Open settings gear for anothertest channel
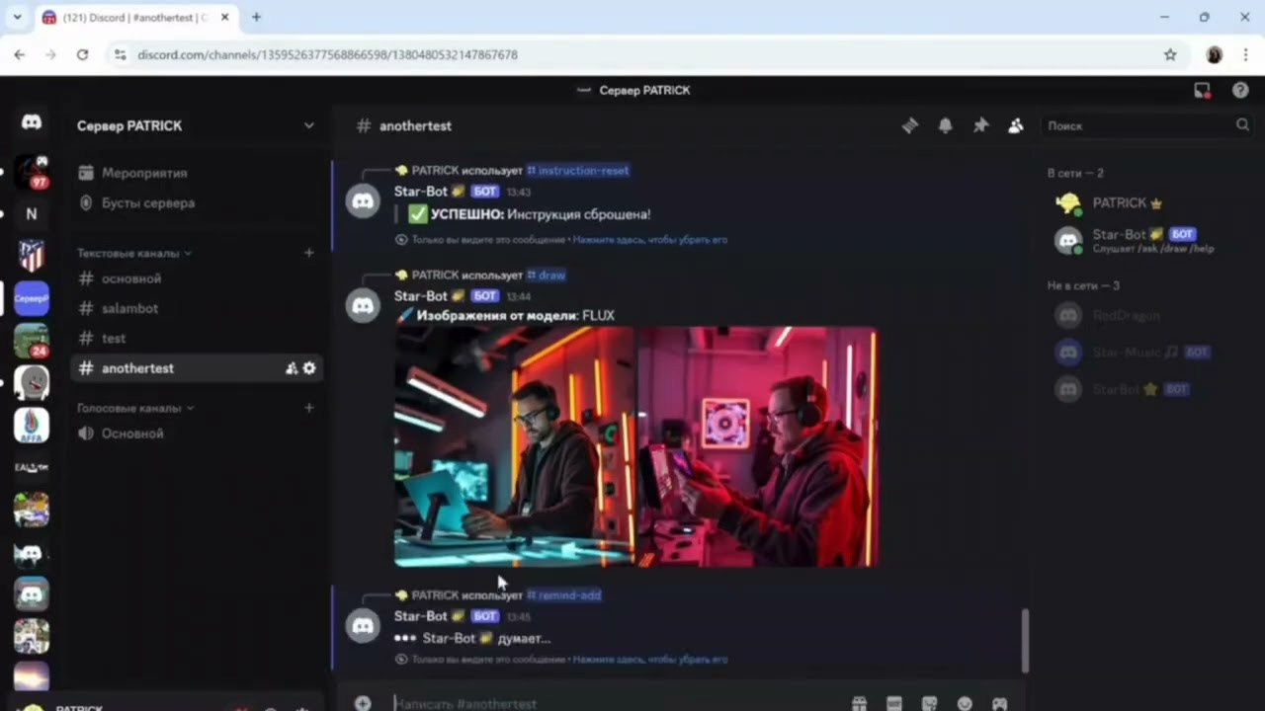 click(x=309, y=368)
